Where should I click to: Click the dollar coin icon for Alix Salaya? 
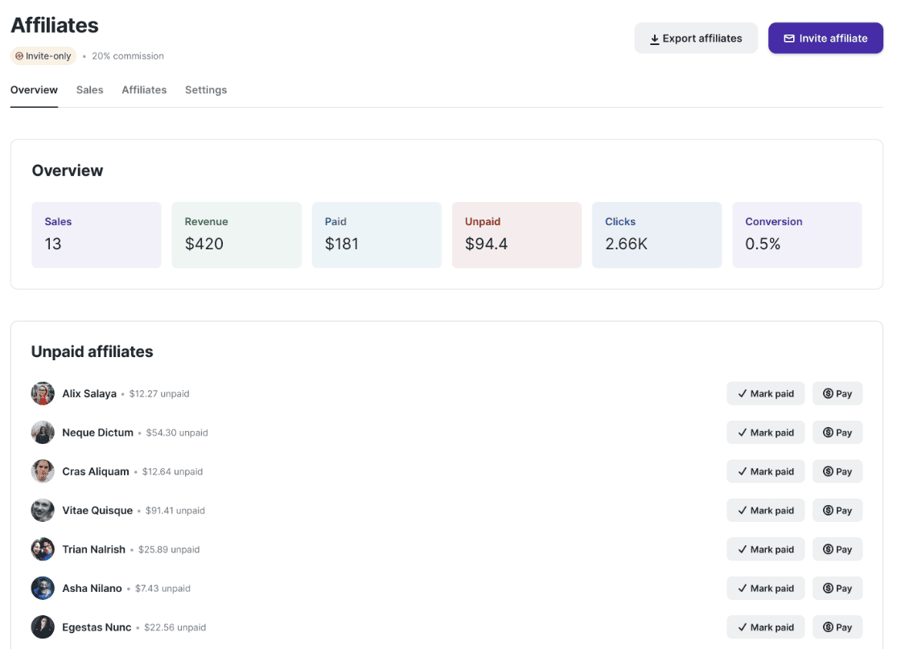pyautogui.click(x=828, y=394)
